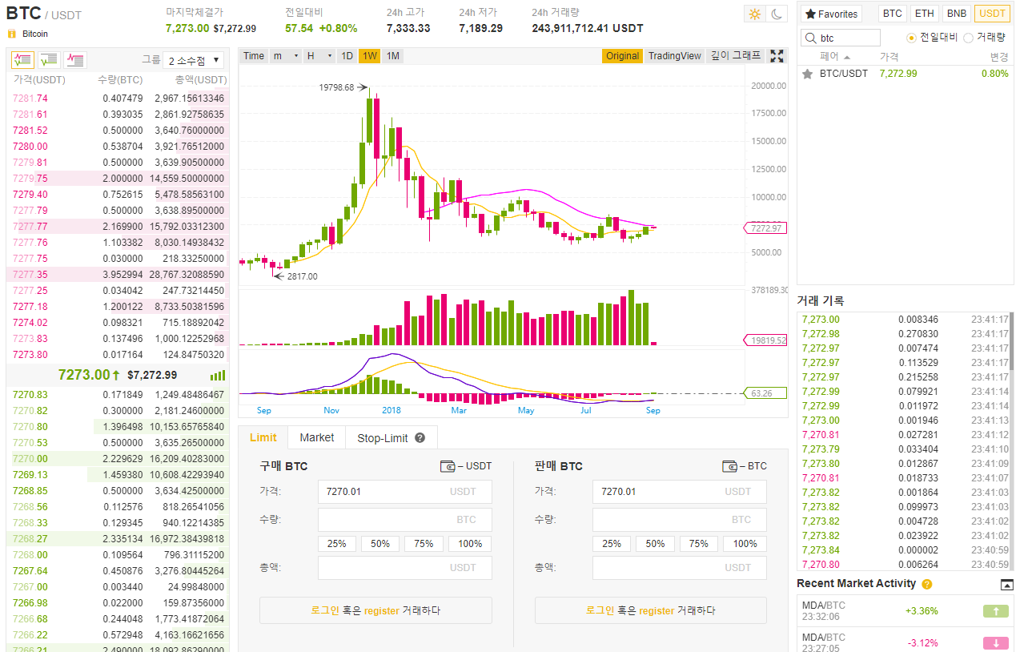Click 75% in the buy BTC panel
The height and width of the screenshot is (652, 1024).
tap(424, 544)
